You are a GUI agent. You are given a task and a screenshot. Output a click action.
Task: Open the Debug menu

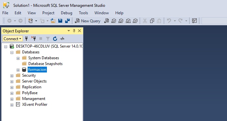coord(66,13)
